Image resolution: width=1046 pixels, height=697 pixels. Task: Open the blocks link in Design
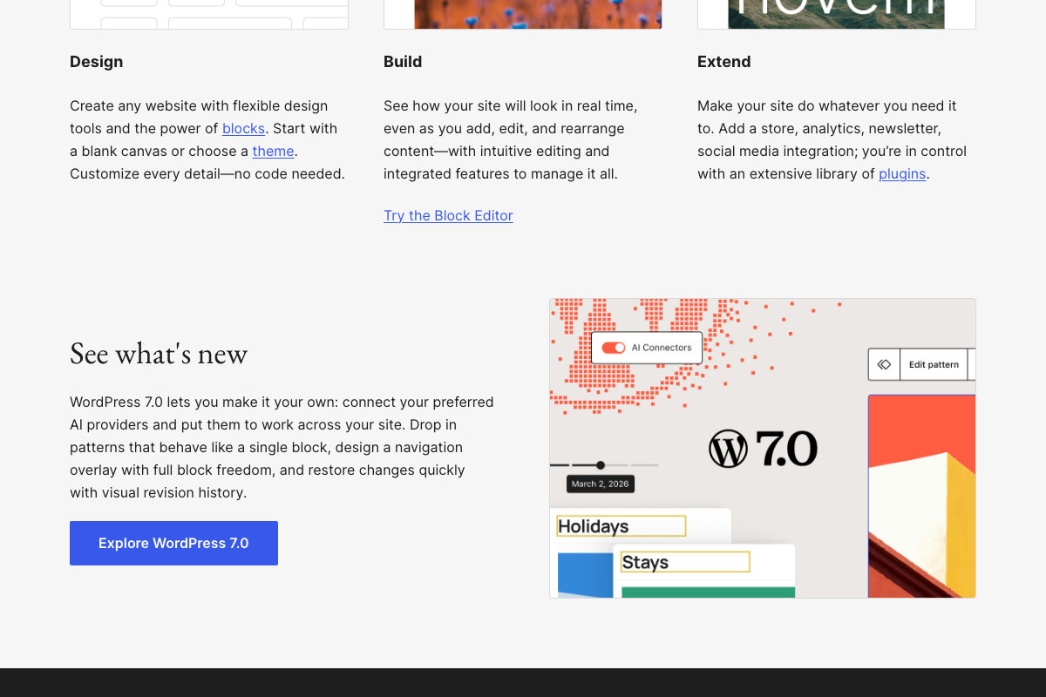(243, 129)
